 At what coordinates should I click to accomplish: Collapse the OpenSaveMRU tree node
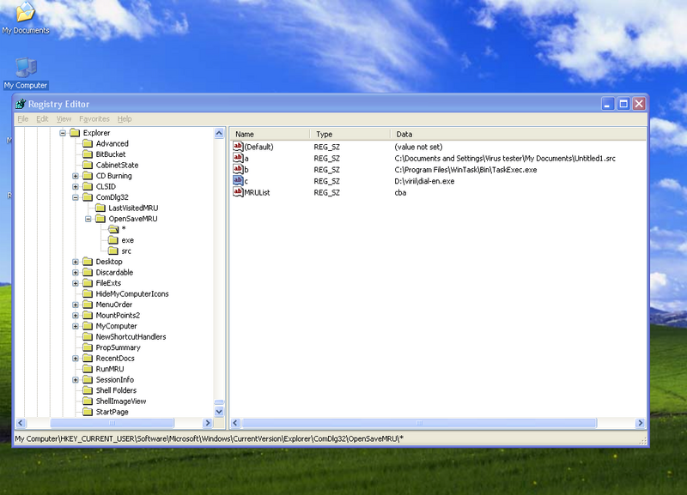[88, 219]
